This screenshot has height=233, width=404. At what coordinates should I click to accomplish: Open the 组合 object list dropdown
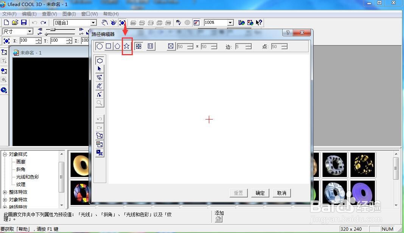tap(93, 23)
